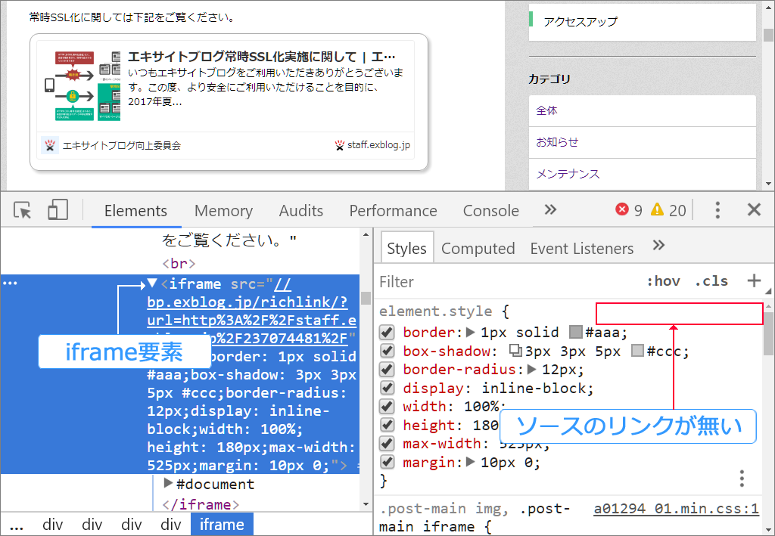Viewport: 775px width, 536px height.
Task: Select the Event Listeners sidebar tab
Action: pyautogui.click(x=582, y=248)
